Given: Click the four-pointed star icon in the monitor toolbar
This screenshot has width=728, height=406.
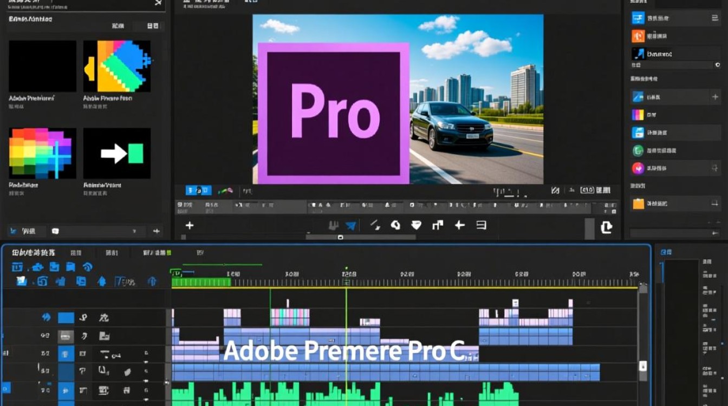Looking at the screenshot, I should tap(459, 225).
